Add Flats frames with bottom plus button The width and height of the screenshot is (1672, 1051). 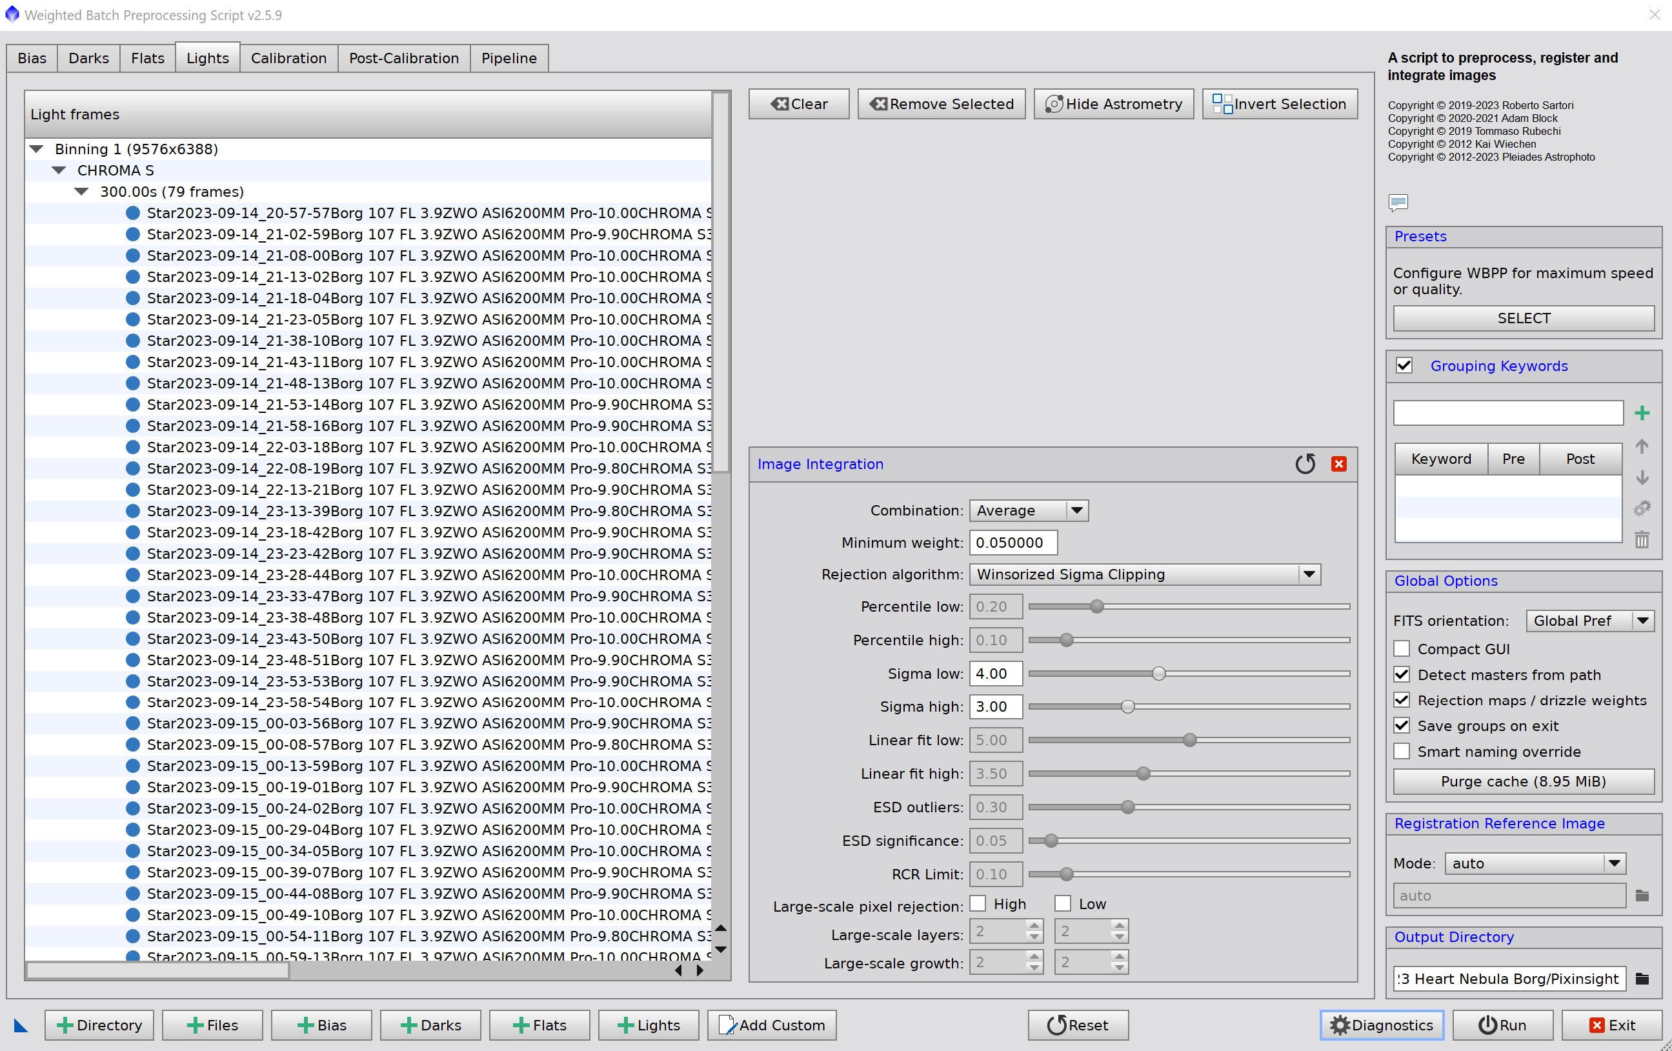click(539, 1025)
